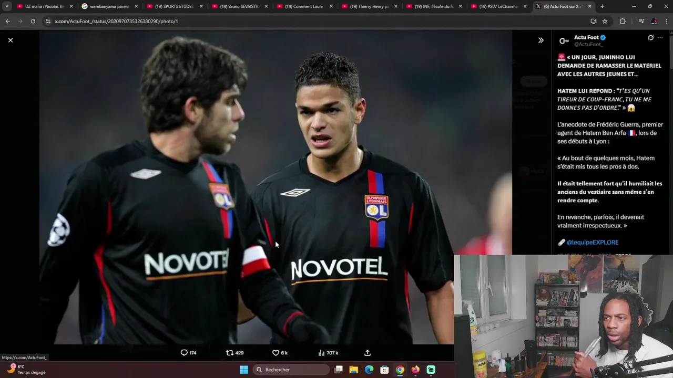Open the three-dot more menu on tweet
Screen dimensions: 673x378
pos(660,38)
